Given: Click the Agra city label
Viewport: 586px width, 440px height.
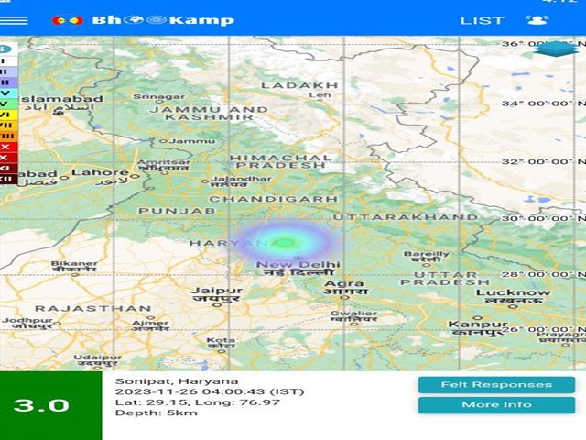Looking at the screenshot, I should [x=346, y=287].
